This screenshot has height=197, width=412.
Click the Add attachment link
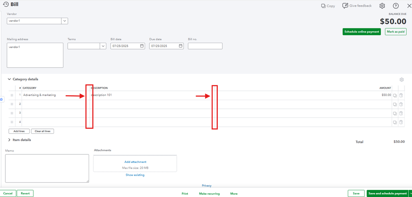[135, 162]
